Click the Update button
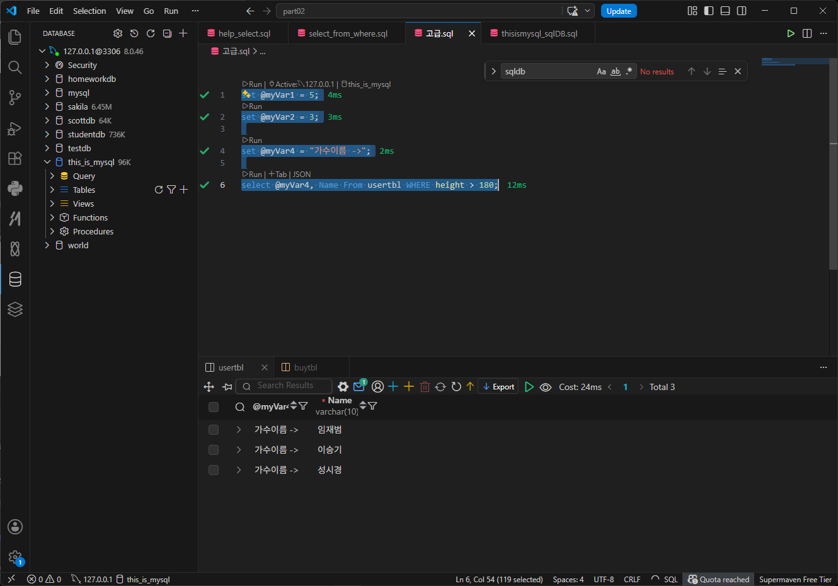 (619, 11)
